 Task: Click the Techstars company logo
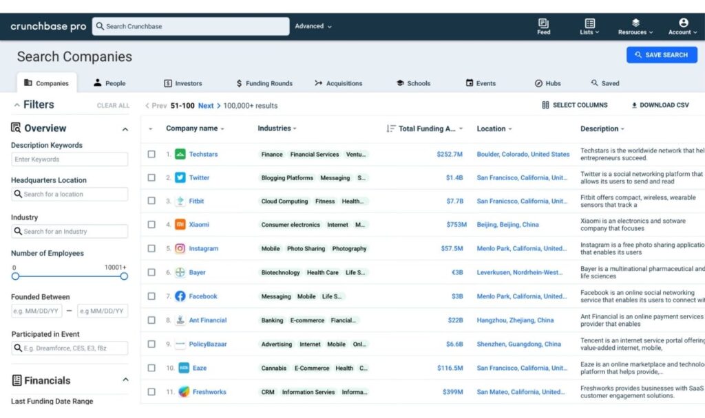click(x=180, y=154)
